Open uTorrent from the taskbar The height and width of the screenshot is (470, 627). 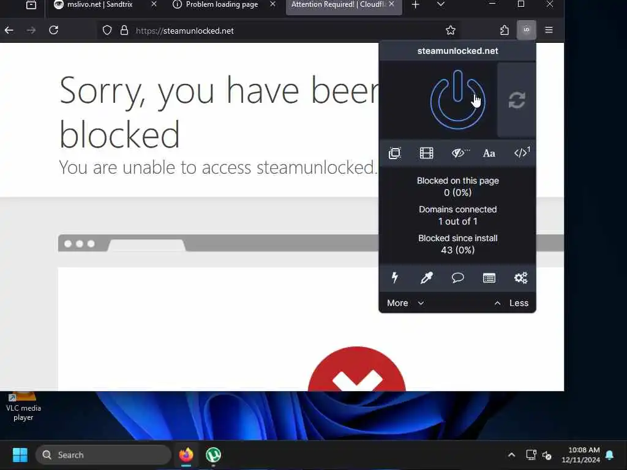[213, 455]
